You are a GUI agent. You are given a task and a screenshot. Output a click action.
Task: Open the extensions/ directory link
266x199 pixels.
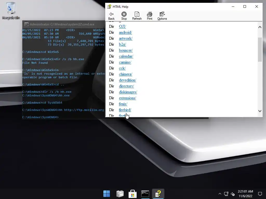coord(127,98)
